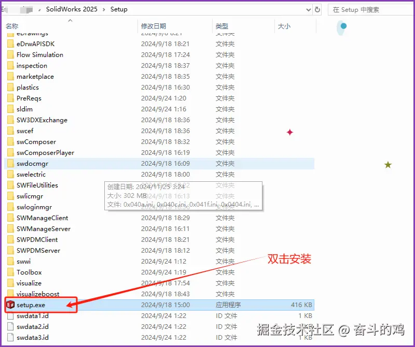Select the SolidWorks 2025 breadcrumb segment
This screenshot has height=347, width=415.
coord(72,9)
